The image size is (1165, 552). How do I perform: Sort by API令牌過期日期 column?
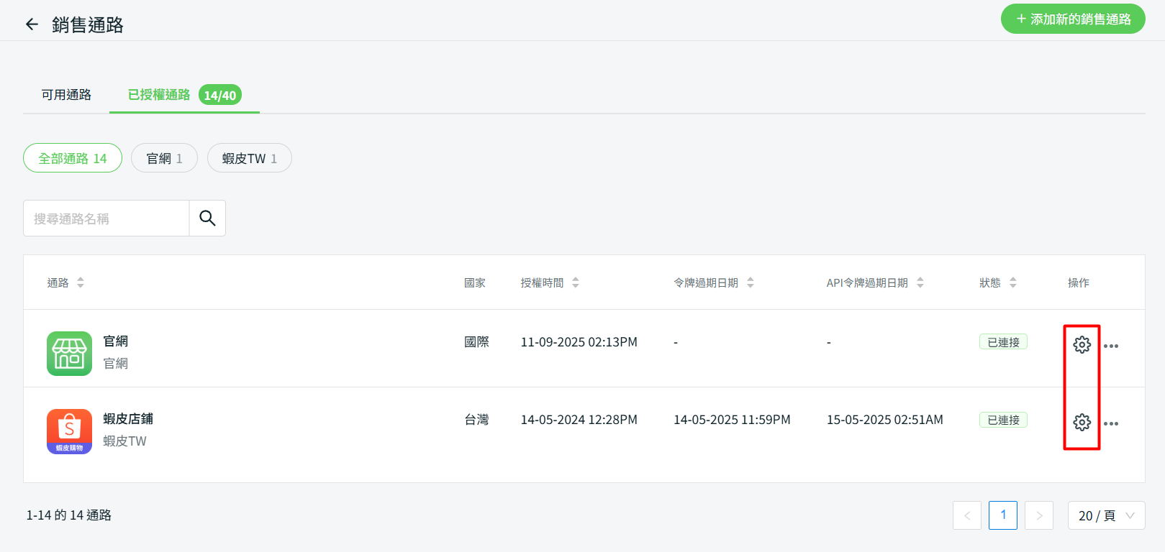[x=920, y=283]
